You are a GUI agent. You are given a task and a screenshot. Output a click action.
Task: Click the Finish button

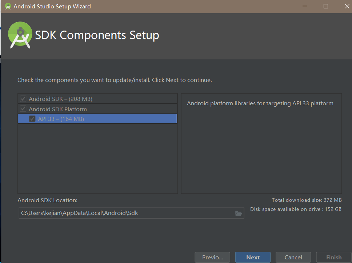click(x=333, y=257)
